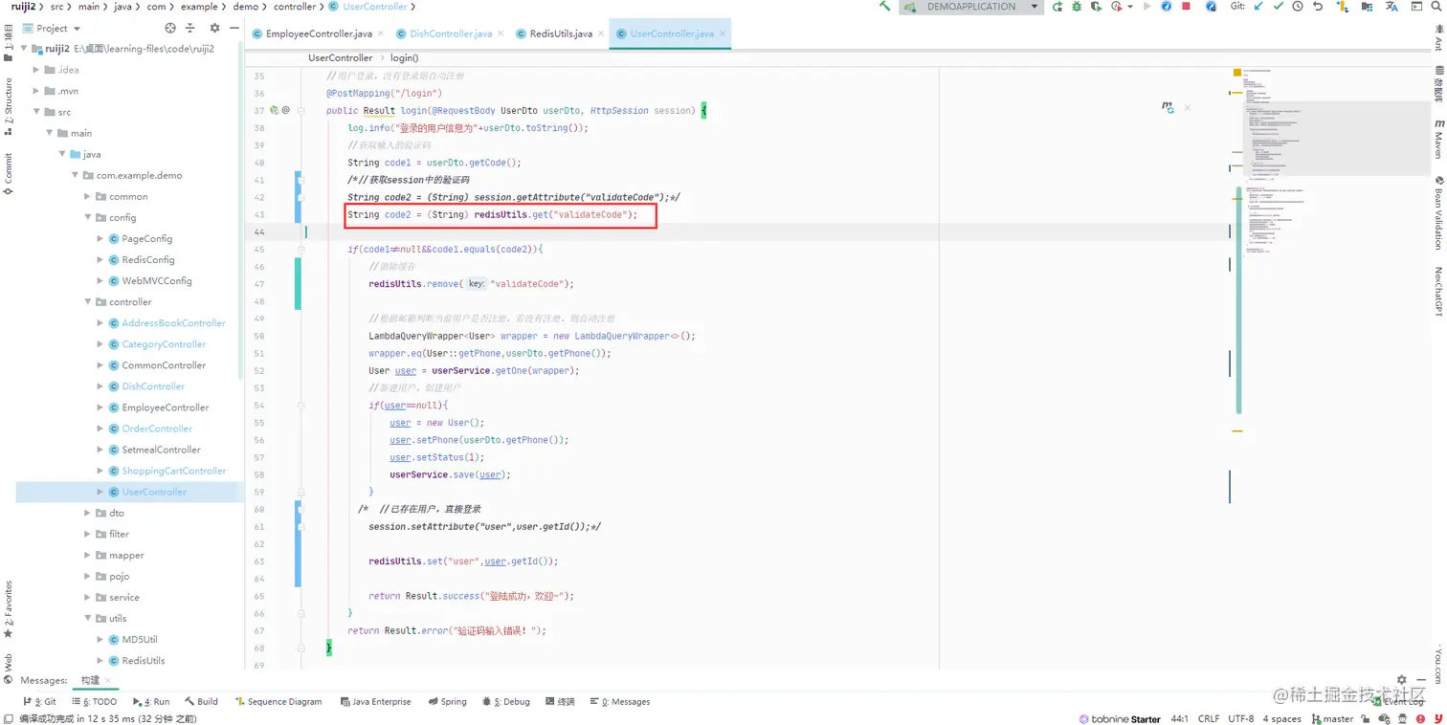1447x725 pixels.
Task: Click the UserController breadcrumb above the editor
Action: [x=340, y=57]
